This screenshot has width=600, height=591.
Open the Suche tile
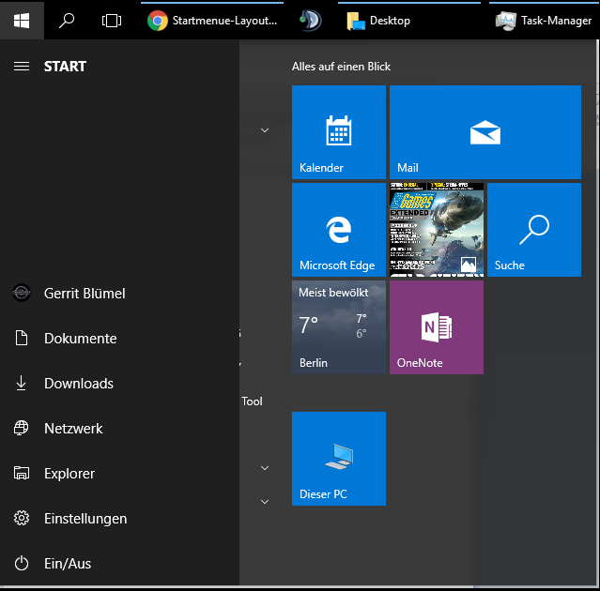click(x=534, y=230)
